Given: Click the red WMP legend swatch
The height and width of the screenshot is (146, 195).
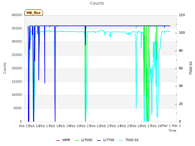Looking at the screenshot, I should click(58, 141).
